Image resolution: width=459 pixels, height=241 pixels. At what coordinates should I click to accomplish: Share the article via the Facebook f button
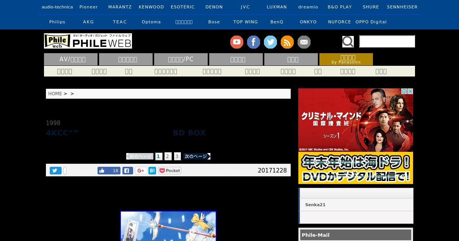(128, 171)
